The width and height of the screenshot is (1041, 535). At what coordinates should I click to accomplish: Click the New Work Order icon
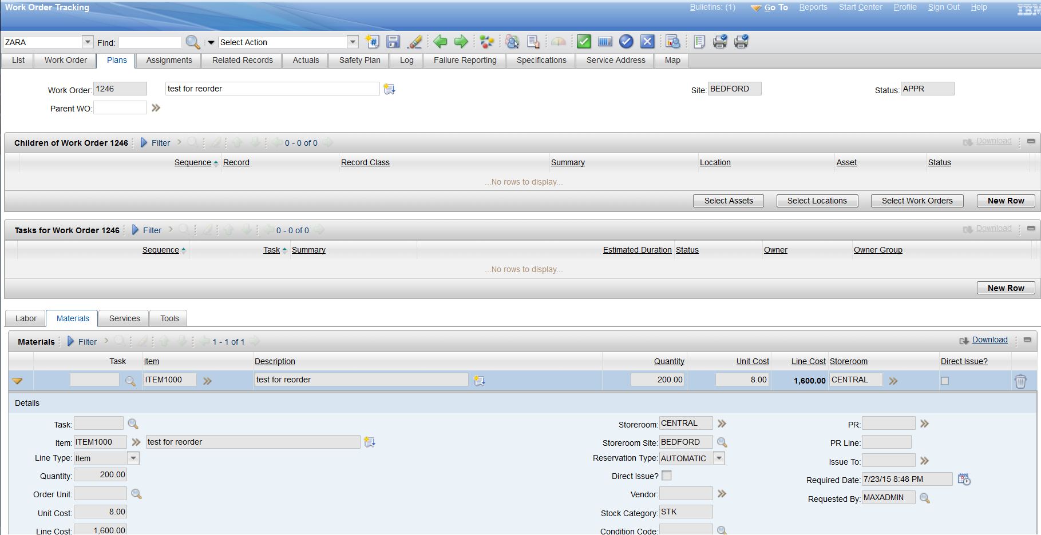[373, 42]
